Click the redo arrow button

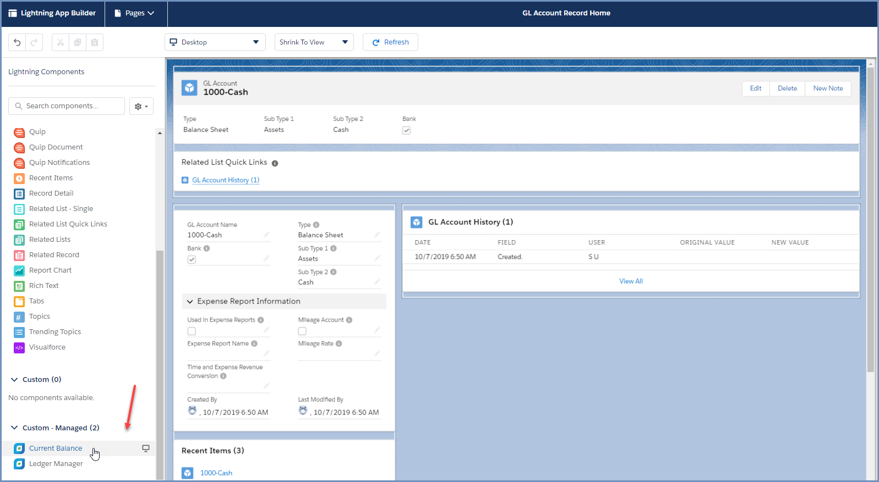[34, 42]
